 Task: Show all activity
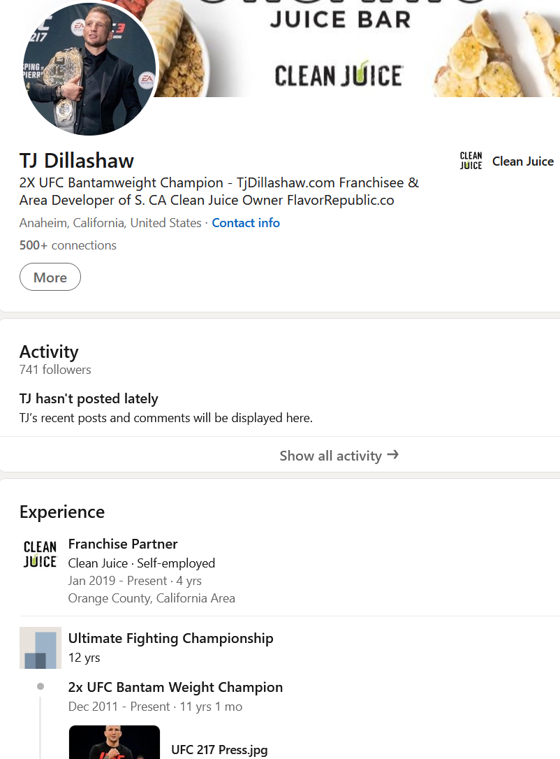click(x=339, y=456)
